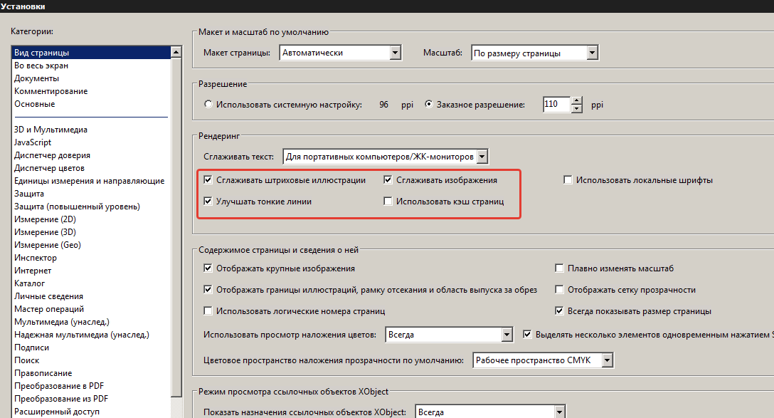This screenshot has width=774, height=418.
Task: Select the "Интернет" category
Action: point(33,271)
